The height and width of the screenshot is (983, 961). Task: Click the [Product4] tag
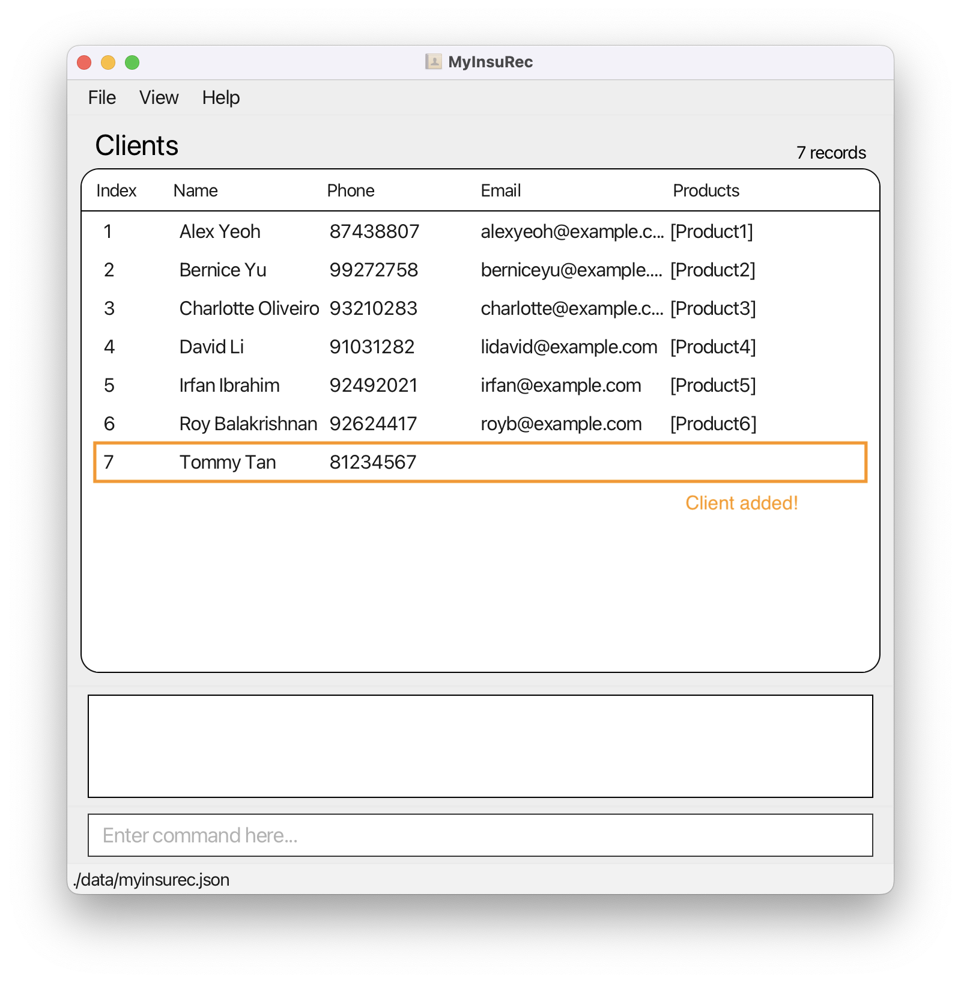(x=713, y=347)
